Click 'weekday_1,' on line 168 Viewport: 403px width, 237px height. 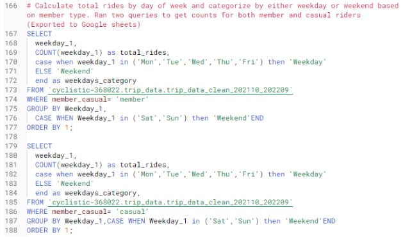point(56,43)
